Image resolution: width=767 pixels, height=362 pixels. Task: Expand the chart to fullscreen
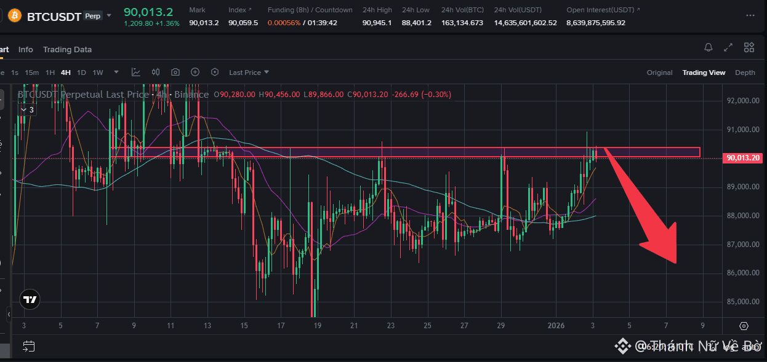tap(728, 47)
